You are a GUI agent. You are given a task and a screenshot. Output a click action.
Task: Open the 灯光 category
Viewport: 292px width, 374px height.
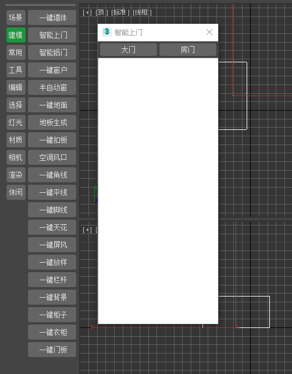tap(16, 122)
